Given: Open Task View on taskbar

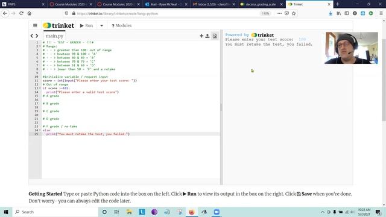Looking at the screenshot, I should pos(116,212).
